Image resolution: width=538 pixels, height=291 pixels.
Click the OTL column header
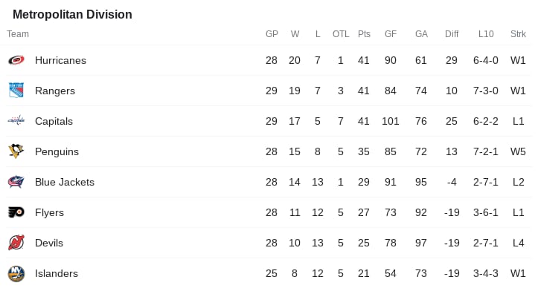point(341,34)
